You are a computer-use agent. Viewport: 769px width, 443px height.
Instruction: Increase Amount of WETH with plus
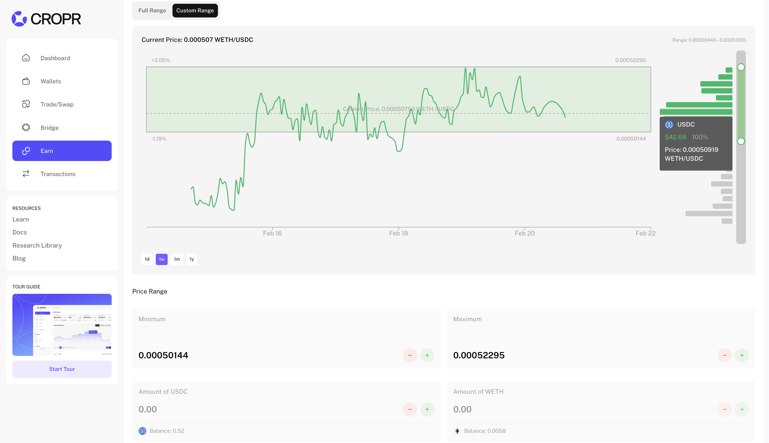742,409
